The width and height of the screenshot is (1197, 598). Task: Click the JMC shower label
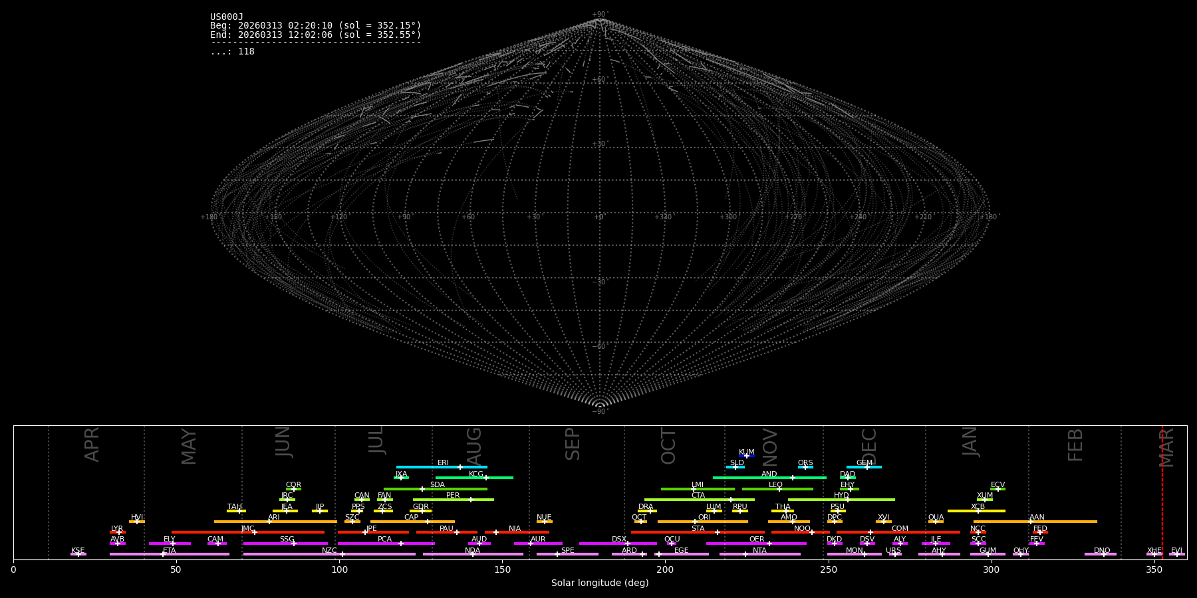(247, 529)
